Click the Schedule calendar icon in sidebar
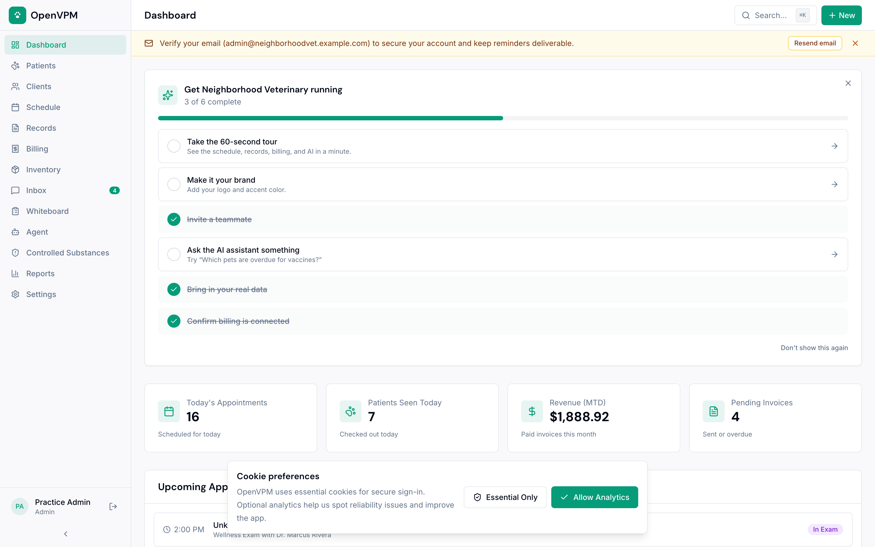The height and width of the screenshot is (547, 875). point(15,107)
